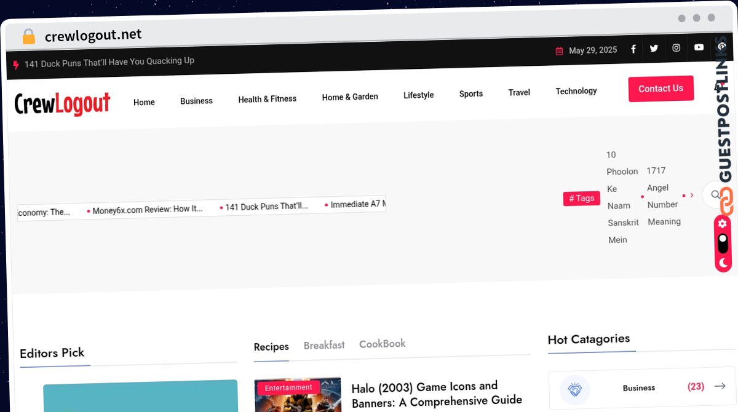This screenshot has width=738, height=412.
Task: Click the (23) Business post count
Action: [x=696, y=387]
